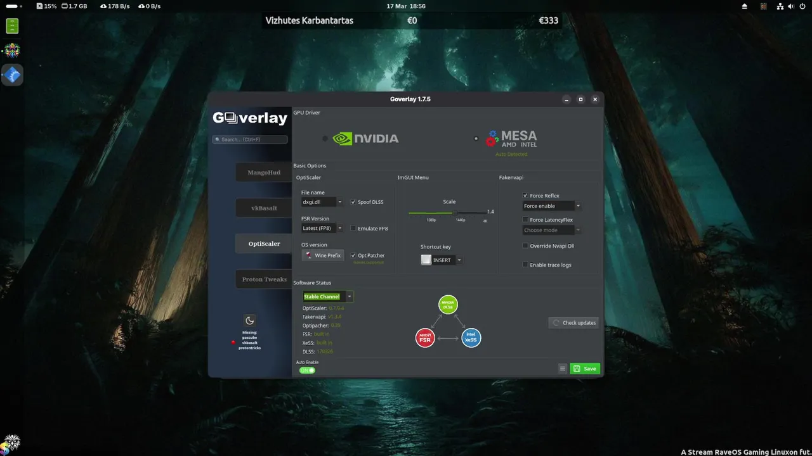
Task: Enable the Override Nvapi Dll checkbox
Action: (525, 246)
